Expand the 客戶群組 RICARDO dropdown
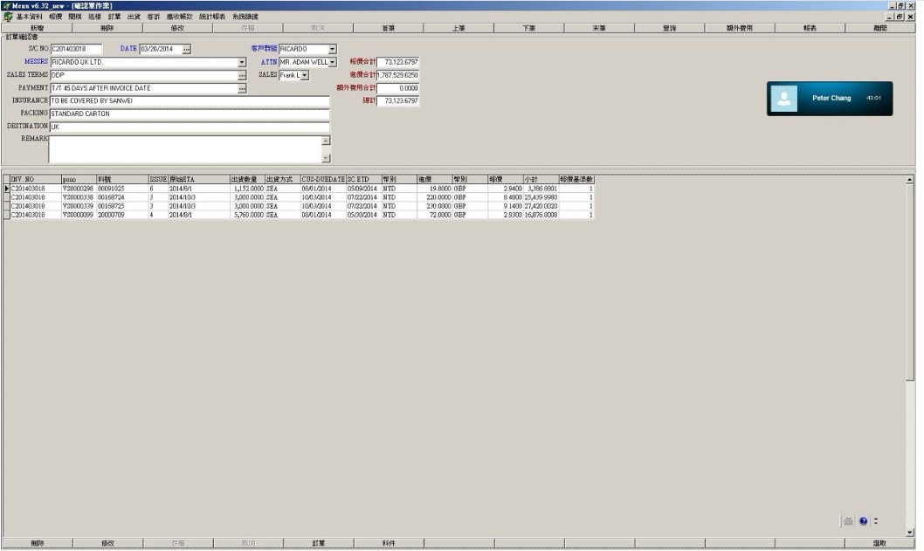Image resolution: width=924 pixels, height=551 pixels. [332, 49]
